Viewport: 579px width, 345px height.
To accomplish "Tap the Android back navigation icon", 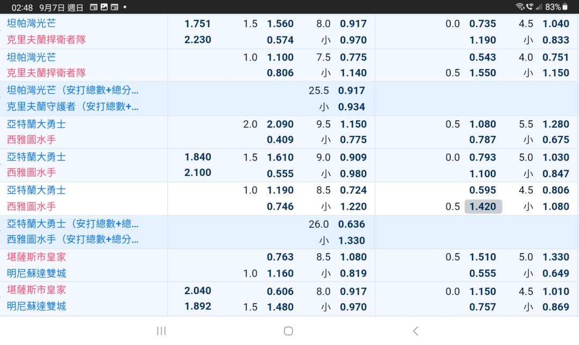I will [415, 331].
